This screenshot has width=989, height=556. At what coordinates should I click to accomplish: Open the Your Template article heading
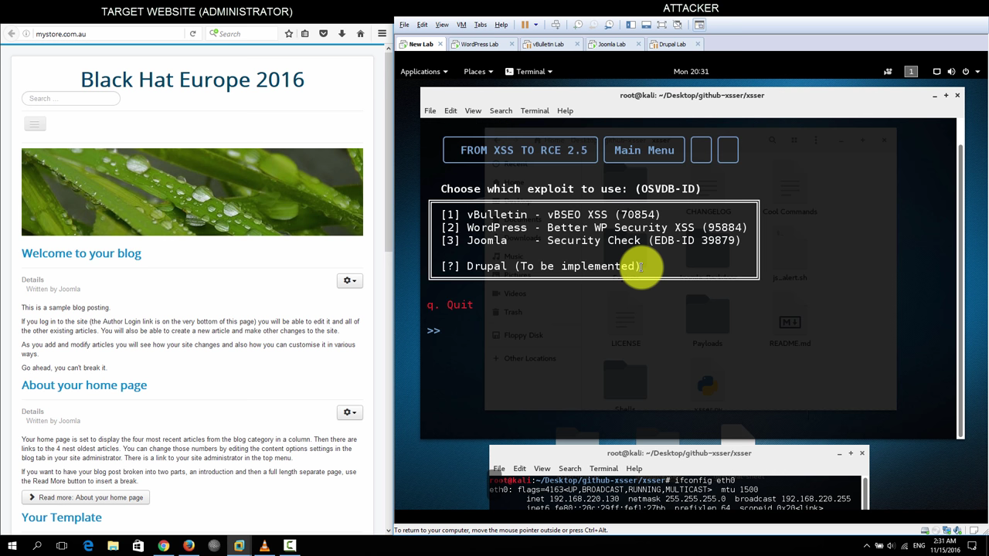point(62,517)
